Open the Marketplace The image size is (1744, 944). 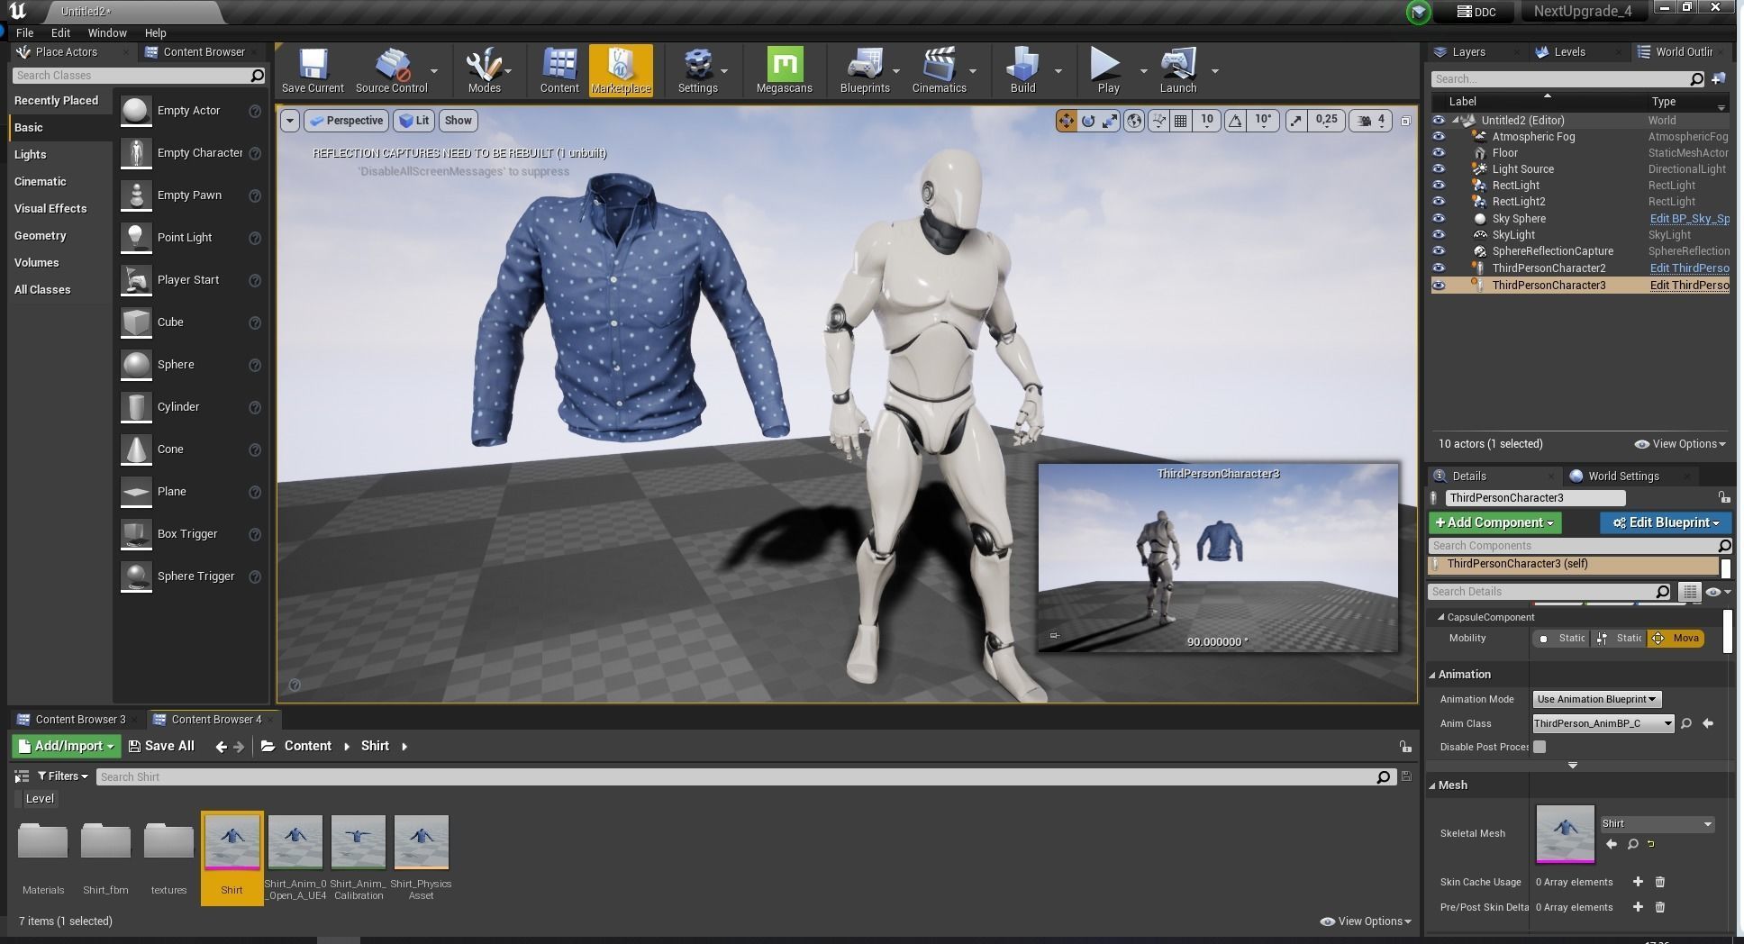tap(621, 70)
